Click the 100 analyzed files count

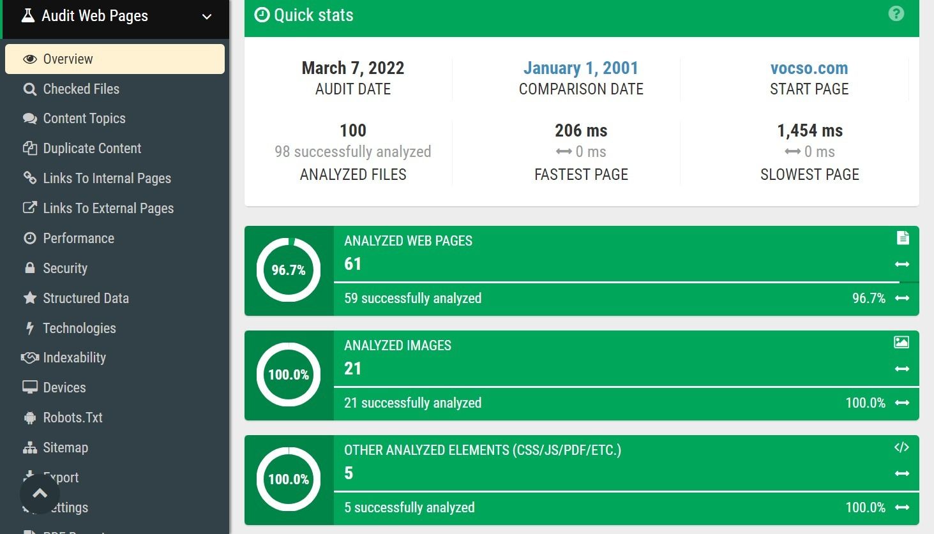pos(353,131)
